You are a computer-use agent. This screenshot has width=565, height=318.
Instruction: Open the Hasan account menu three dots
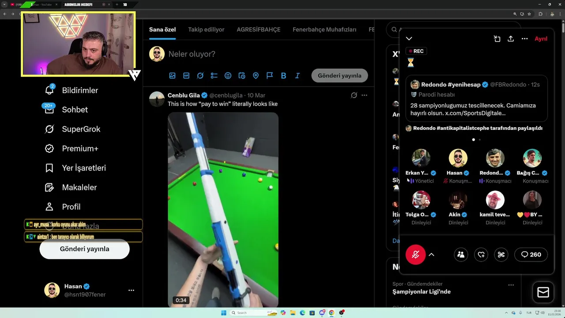pos(131,290)
